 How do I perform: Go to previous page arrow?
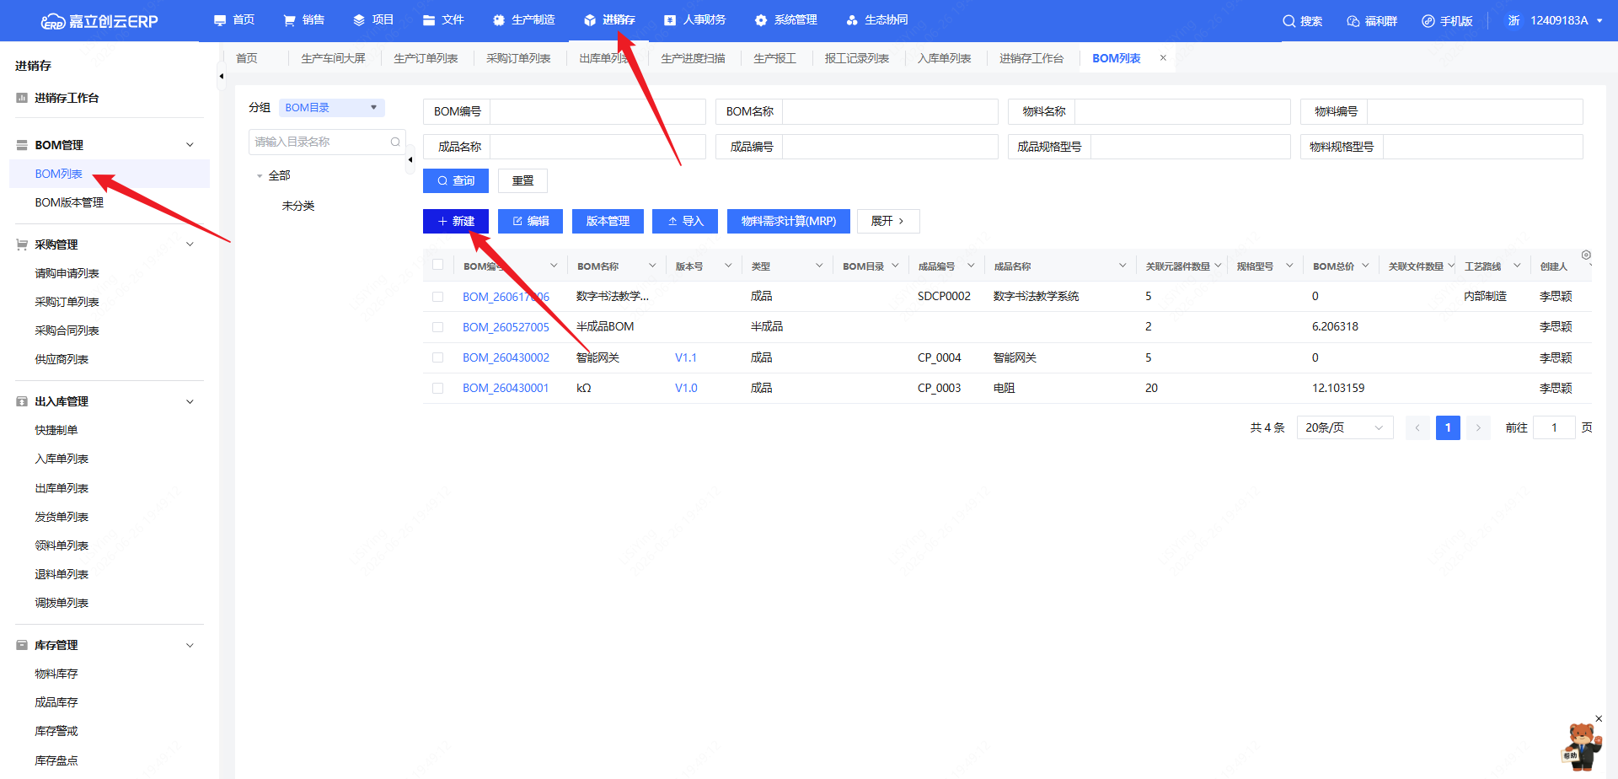[x=1417, y=427]
